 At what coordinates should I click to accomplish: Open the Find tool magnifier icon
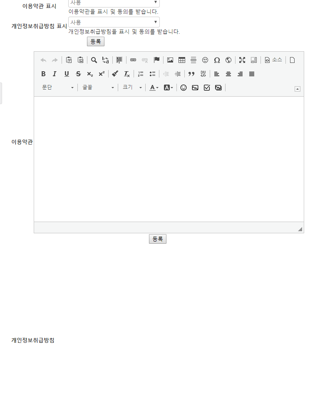(x=94, y=60)
